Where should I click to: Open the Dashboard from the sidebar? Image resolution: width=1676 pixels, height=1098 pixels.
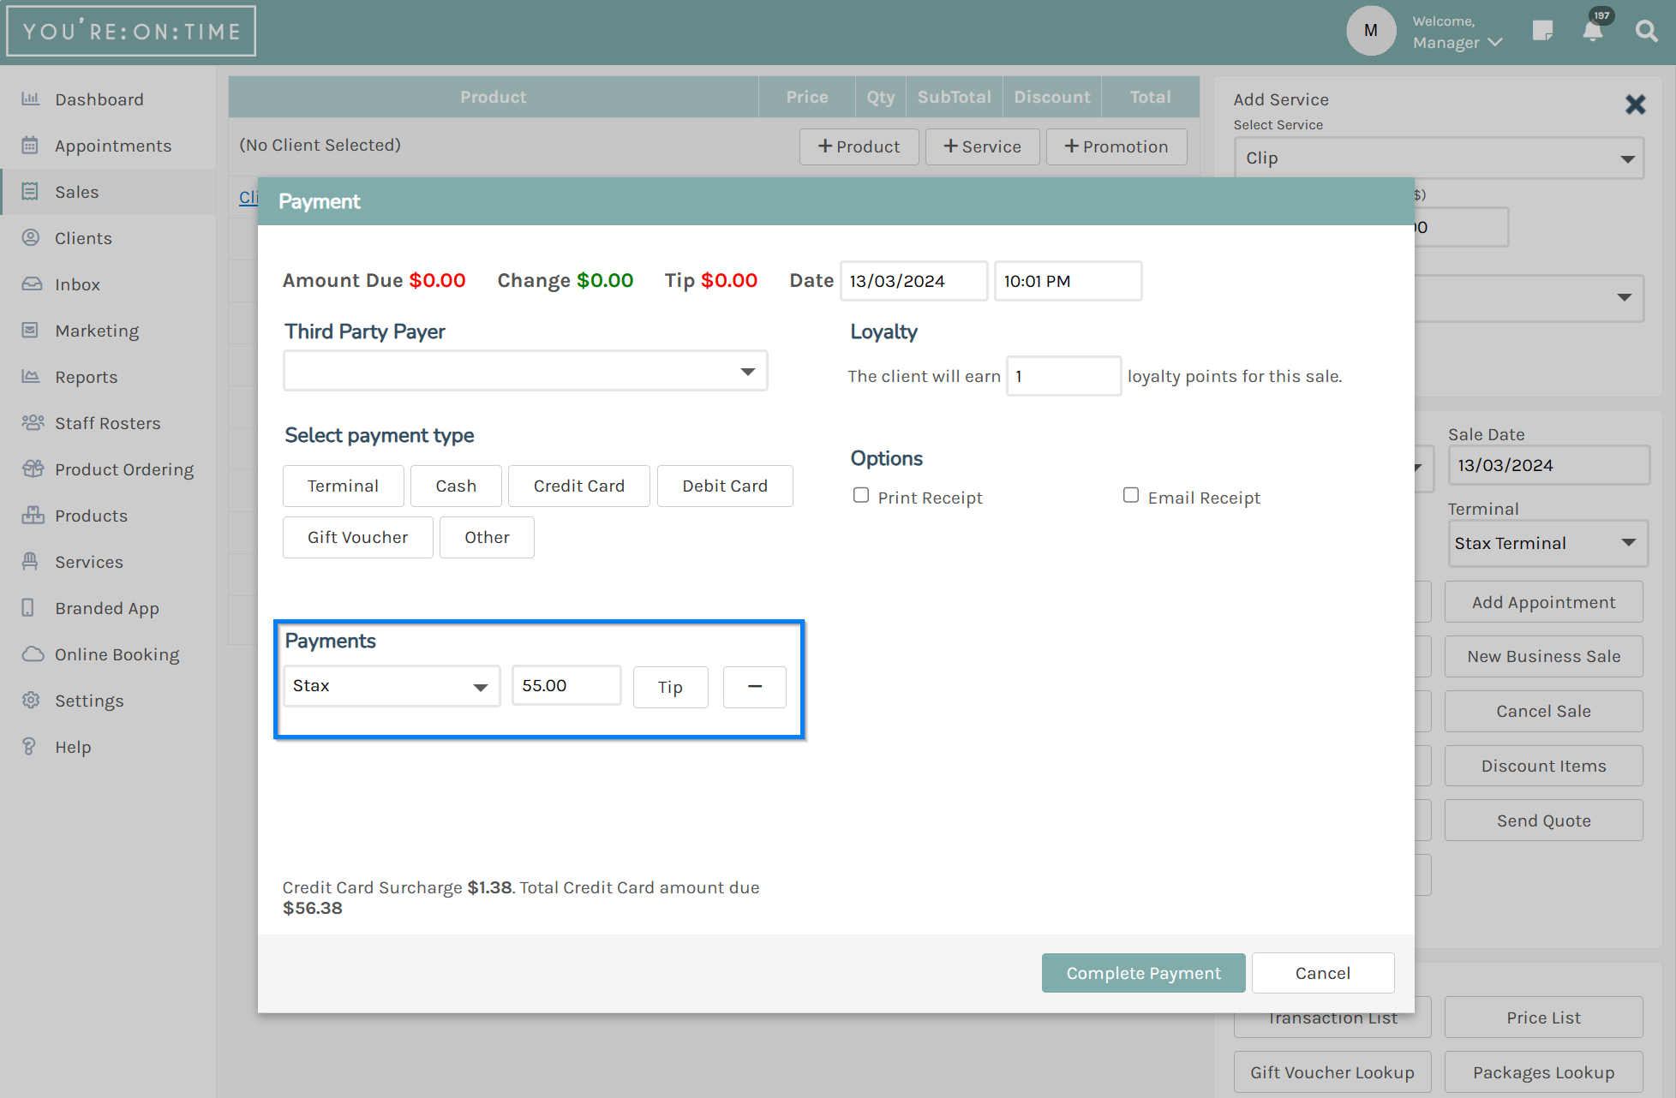[x=99, y=98]
